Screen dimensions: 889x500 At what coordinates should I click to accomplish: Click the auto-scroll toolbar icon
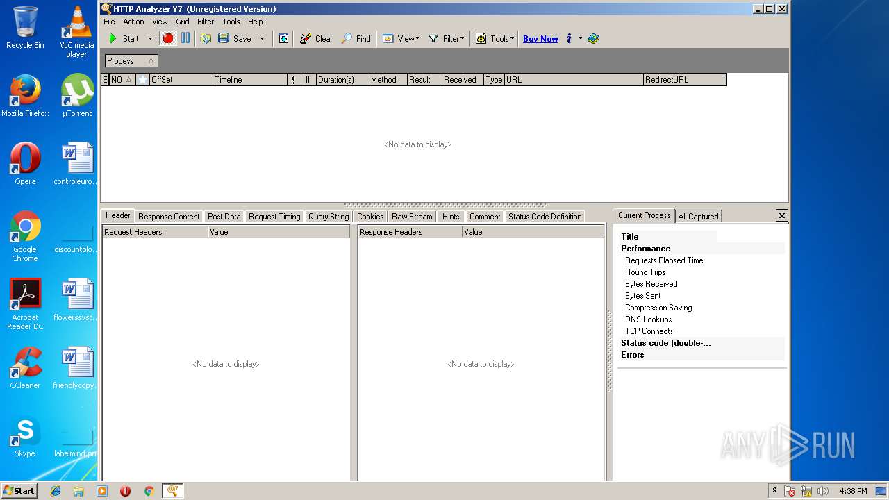[283, 39]
